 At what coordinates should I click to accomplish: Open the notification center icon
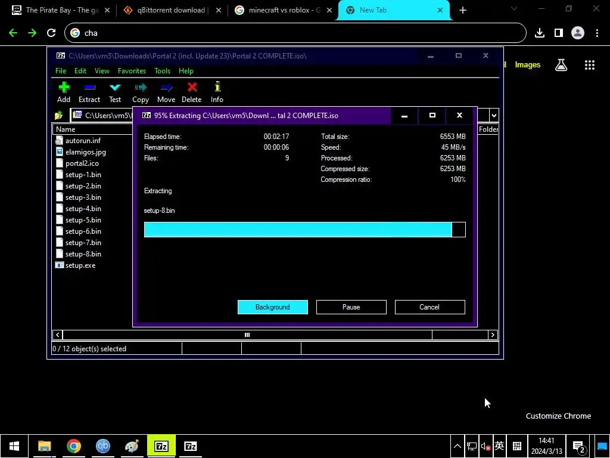tap(579, 446)
